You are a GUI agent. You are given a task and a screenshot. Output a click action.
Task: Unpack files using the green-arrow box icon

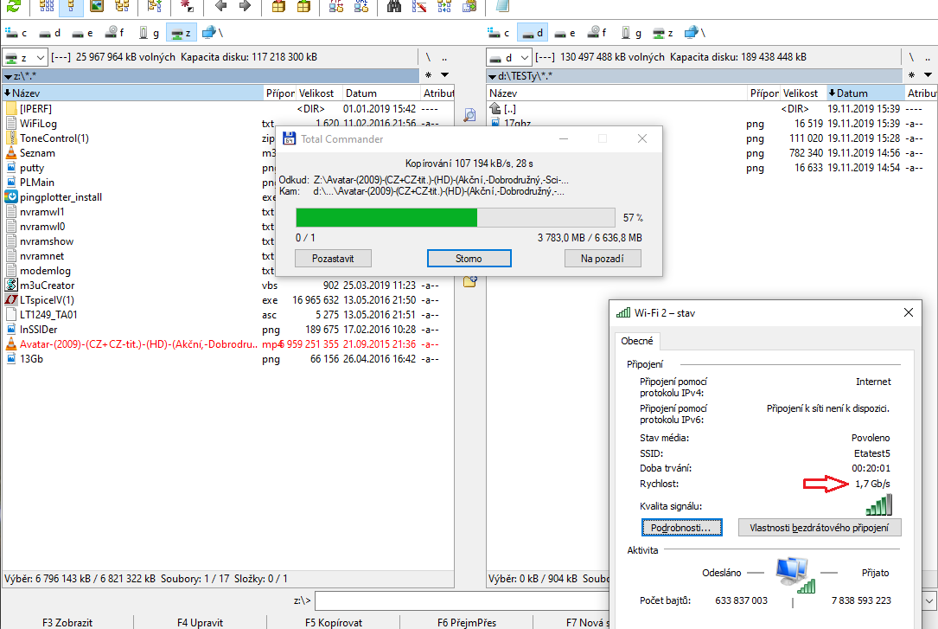pyautogui.click(x=304, y=6)
